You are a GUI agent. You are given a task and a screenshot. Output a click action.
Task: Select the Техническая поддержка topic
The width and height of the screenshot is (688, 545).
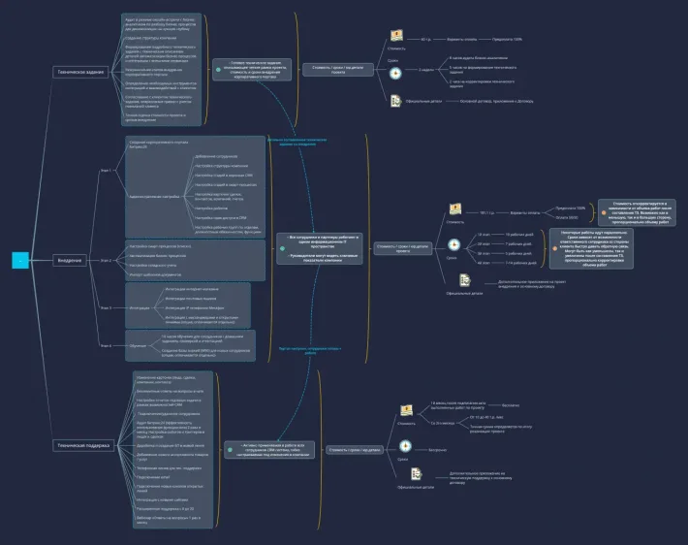(83, 445)
